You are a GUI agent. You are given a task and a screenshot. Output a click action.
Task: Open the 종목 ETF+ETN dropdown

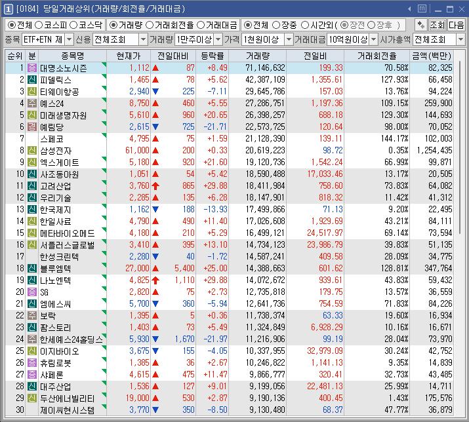coord(69,39)
